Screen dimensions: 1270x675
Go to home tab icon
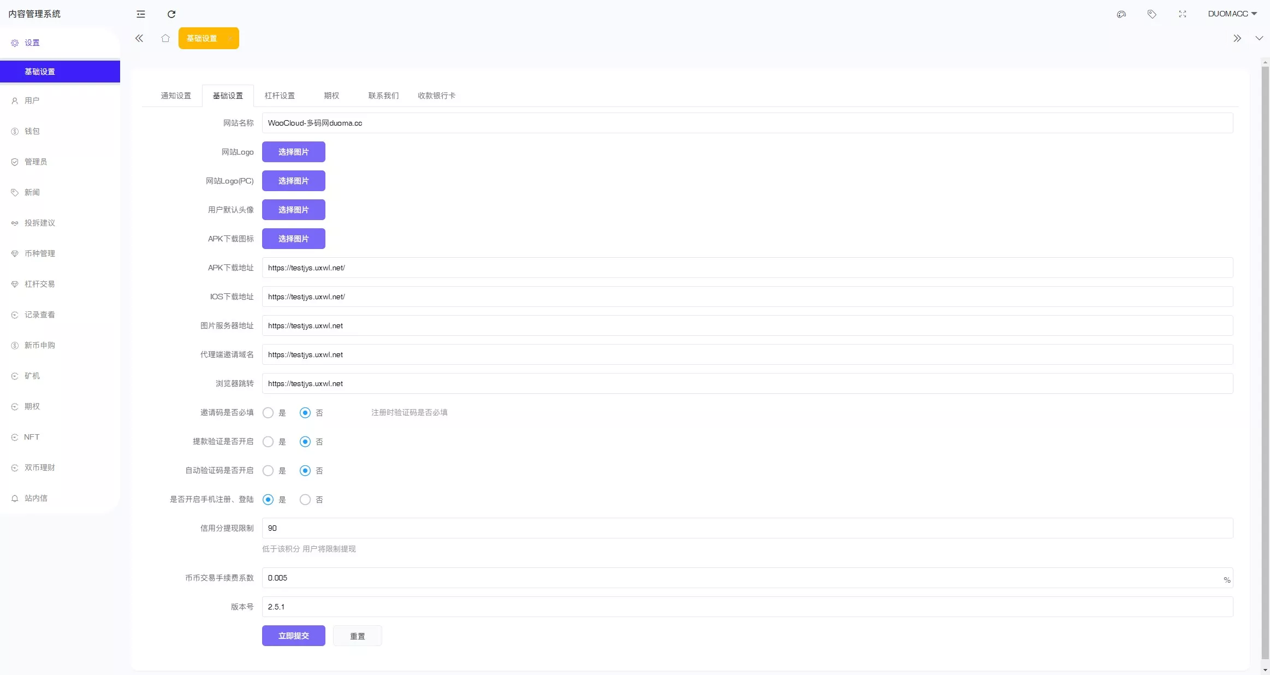165,38
